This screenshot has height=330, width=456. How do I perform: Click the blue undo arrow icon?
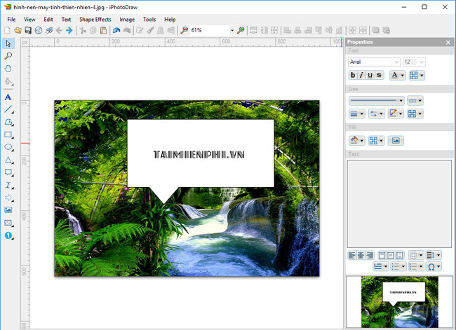coord(116,30)
